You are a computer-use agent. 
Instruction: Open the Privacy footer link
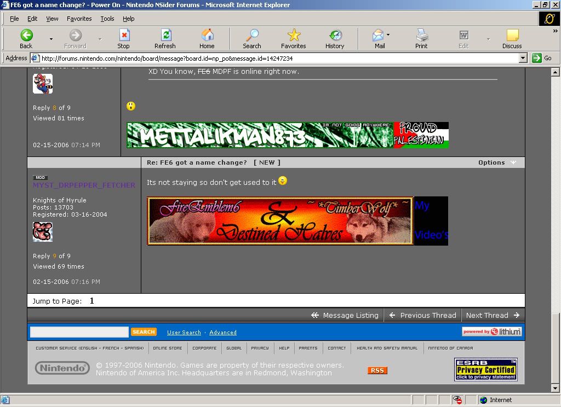[x=260, y=348]
